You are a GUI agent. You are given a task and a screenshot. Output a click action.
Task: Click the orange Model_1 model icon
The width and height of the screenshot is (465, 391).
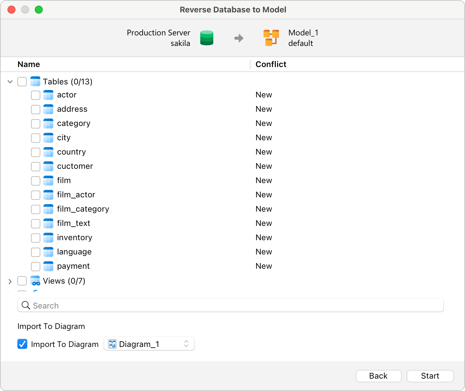[x=271, y=38]
